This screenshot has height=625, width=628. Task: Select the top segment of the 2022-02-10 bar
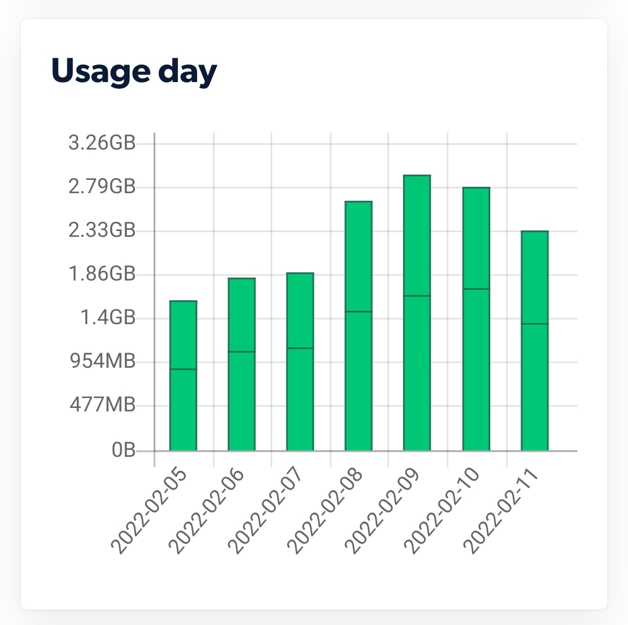click(476, 238)
